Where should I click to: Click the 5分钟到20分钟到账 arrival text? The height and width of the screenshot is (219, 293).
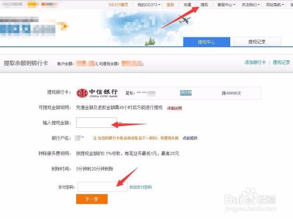(94, 169)
